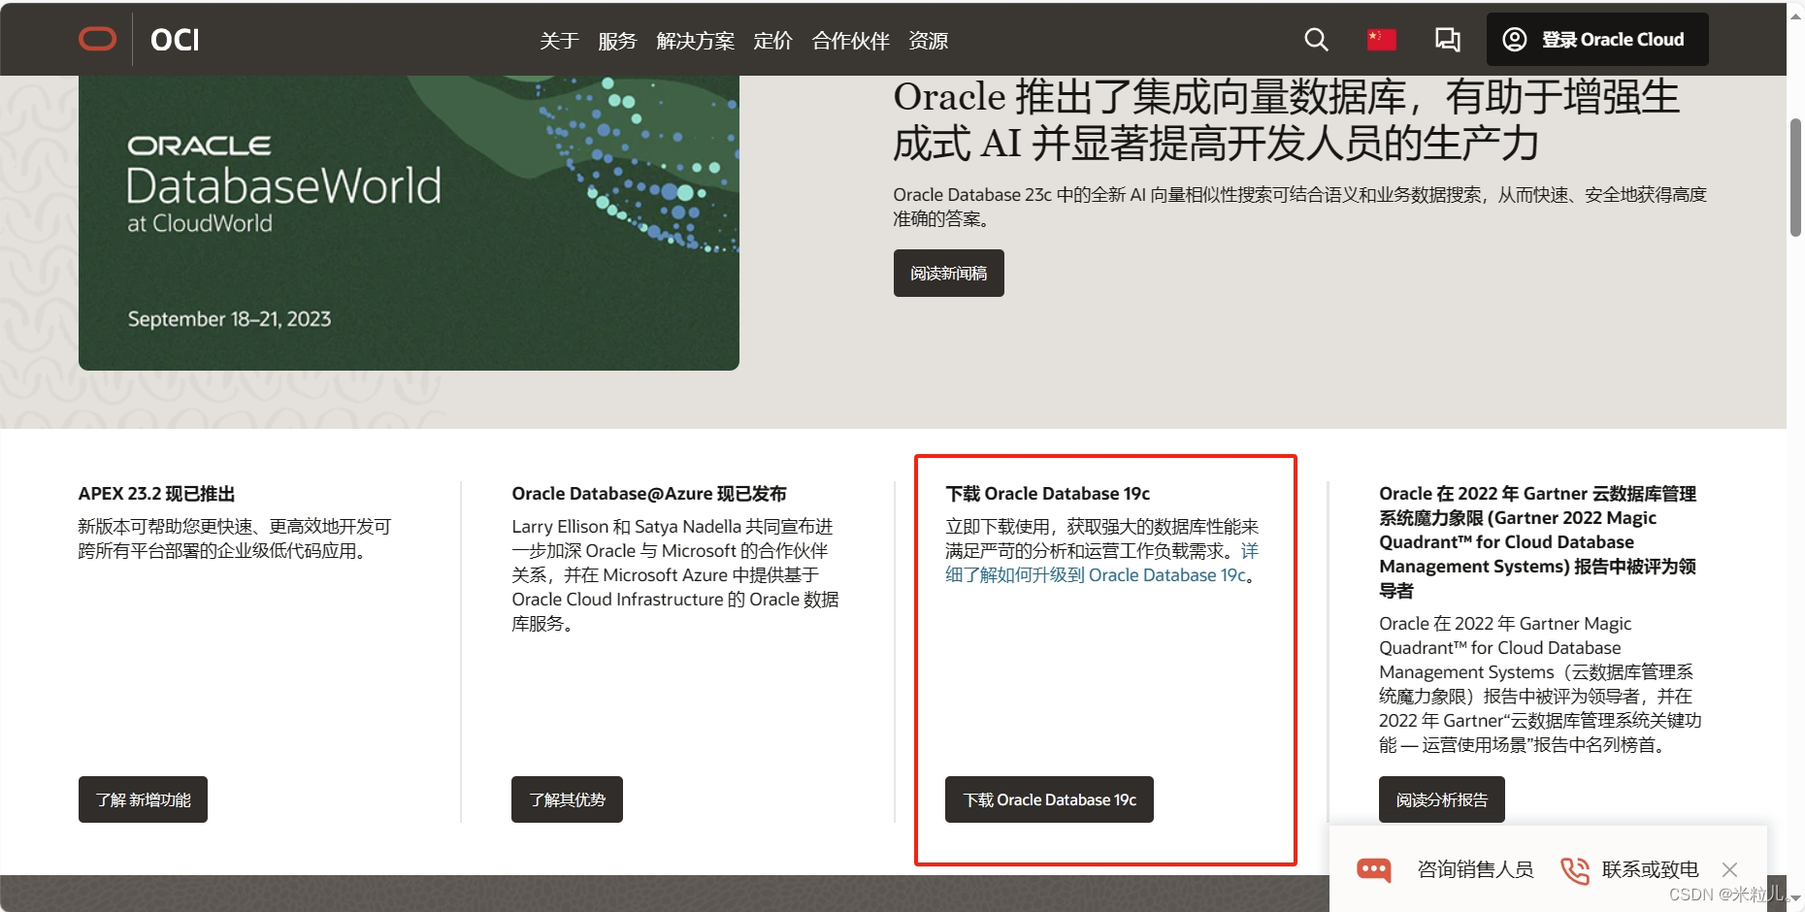The height and width of the screenshot is (912, 1805).
Task: Click the 了解 新增功能 button
Action: pos(143,799)
